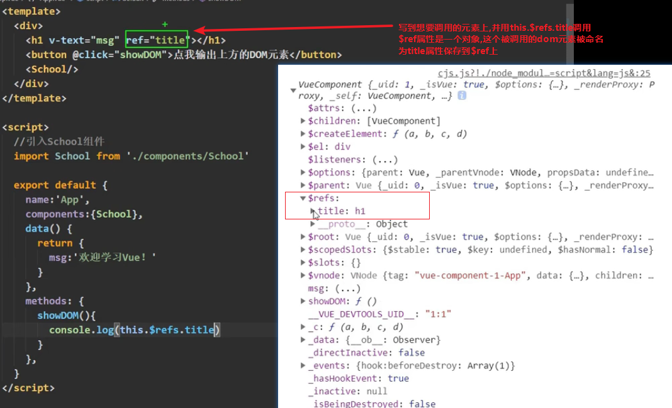Image resolution: width=672 pixels, height=408 pixels.
Task: Expand the _events property
Action: 303,366
